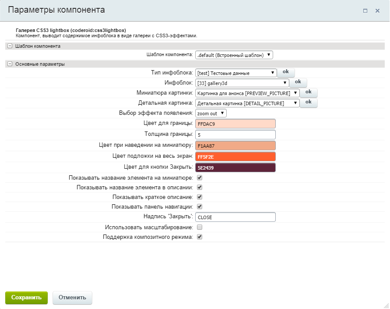Screen dimensions: 390x309
Task: Close the Параметры компонента dialog
Action: click(377, 11)
